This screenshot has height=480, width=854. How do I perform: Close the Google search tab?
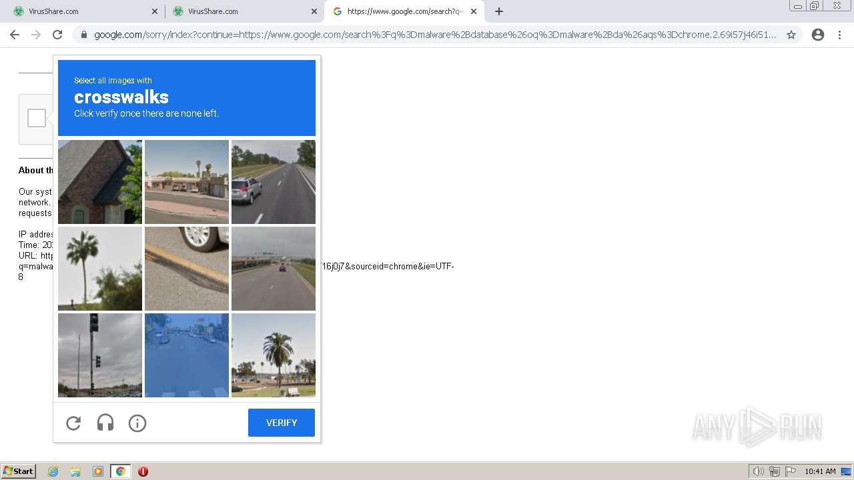474,11
